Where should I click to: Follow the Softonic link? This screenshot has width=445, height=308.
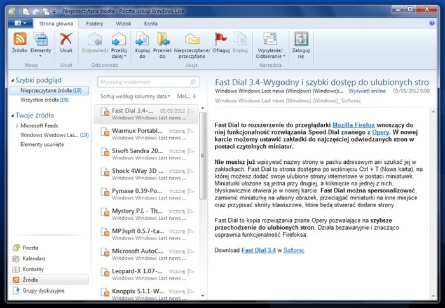[294, 250]
